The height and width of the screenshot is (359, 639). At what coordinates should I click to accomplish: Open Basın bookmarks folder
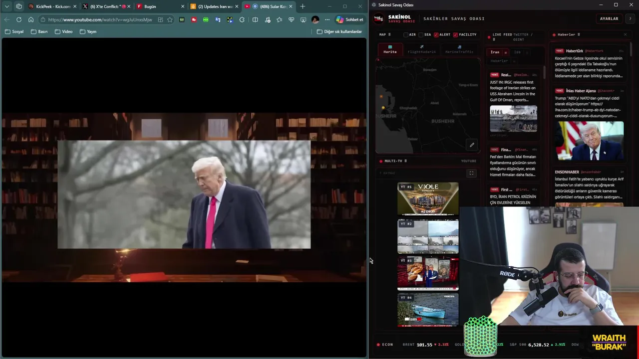coord(39,31)
